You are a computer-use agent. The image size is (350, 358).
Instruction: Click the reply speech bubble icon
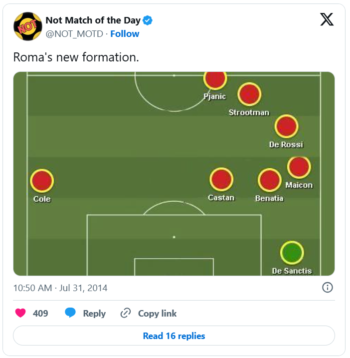70,313
